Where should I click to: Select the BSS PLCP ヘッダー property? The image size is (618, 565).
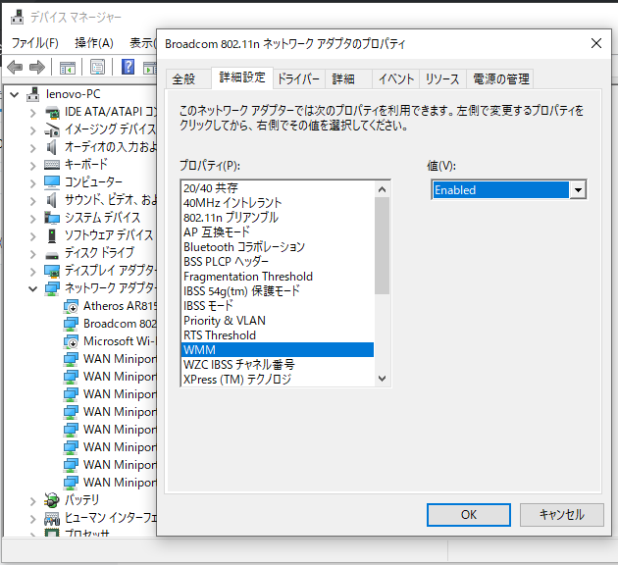click(278, 262)
